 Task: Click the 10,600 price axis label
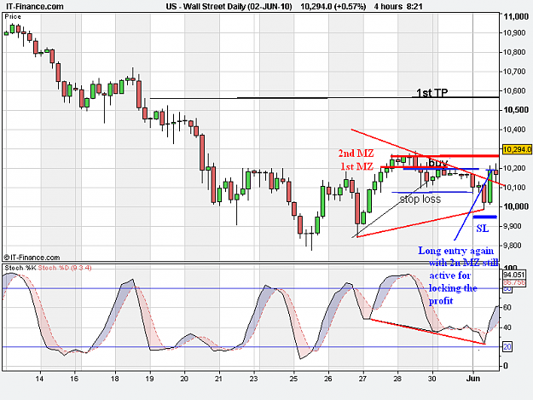(516, 91)
